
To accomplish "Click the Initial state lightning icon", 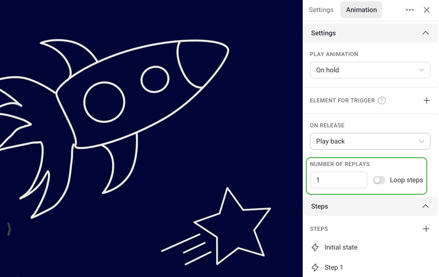I will (315, 247).
